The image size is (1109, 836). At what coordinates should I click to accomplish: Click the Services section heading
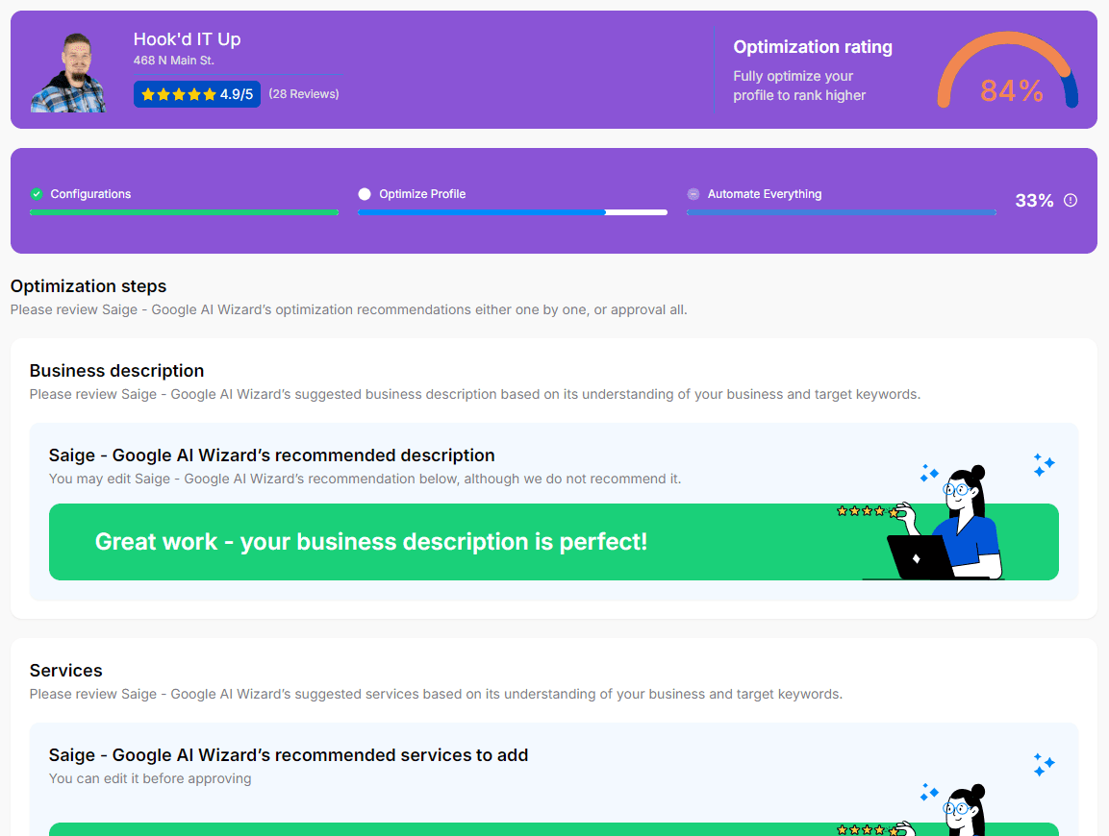65,670
